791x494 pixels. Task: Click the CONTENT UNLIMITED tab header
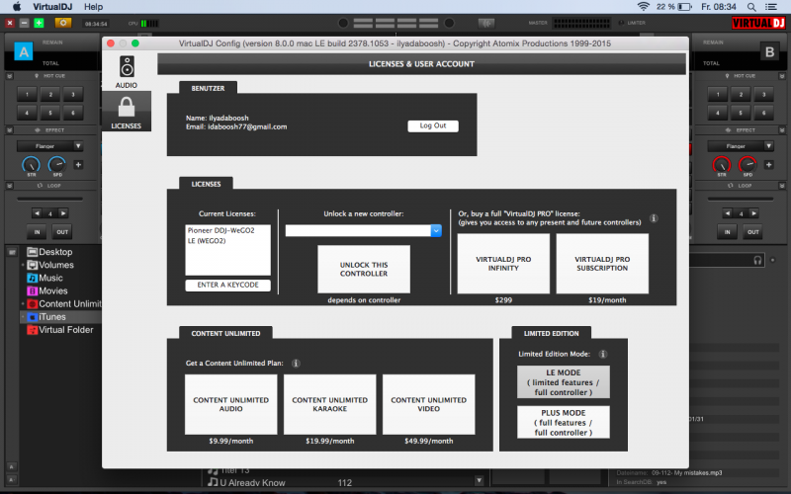(225, 333)
